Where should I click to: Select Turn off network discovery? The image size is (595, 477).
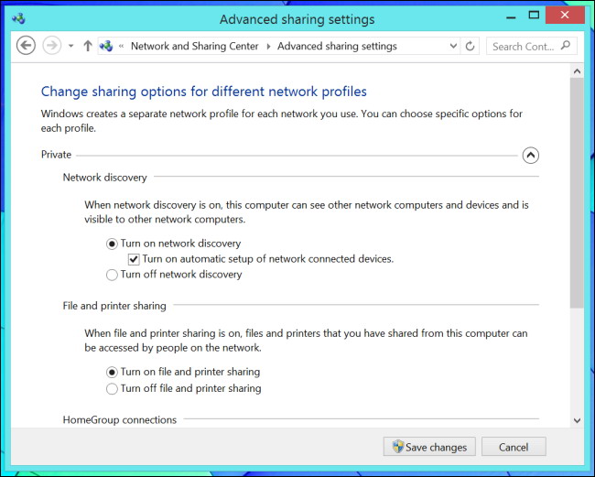tap(112, 275)
